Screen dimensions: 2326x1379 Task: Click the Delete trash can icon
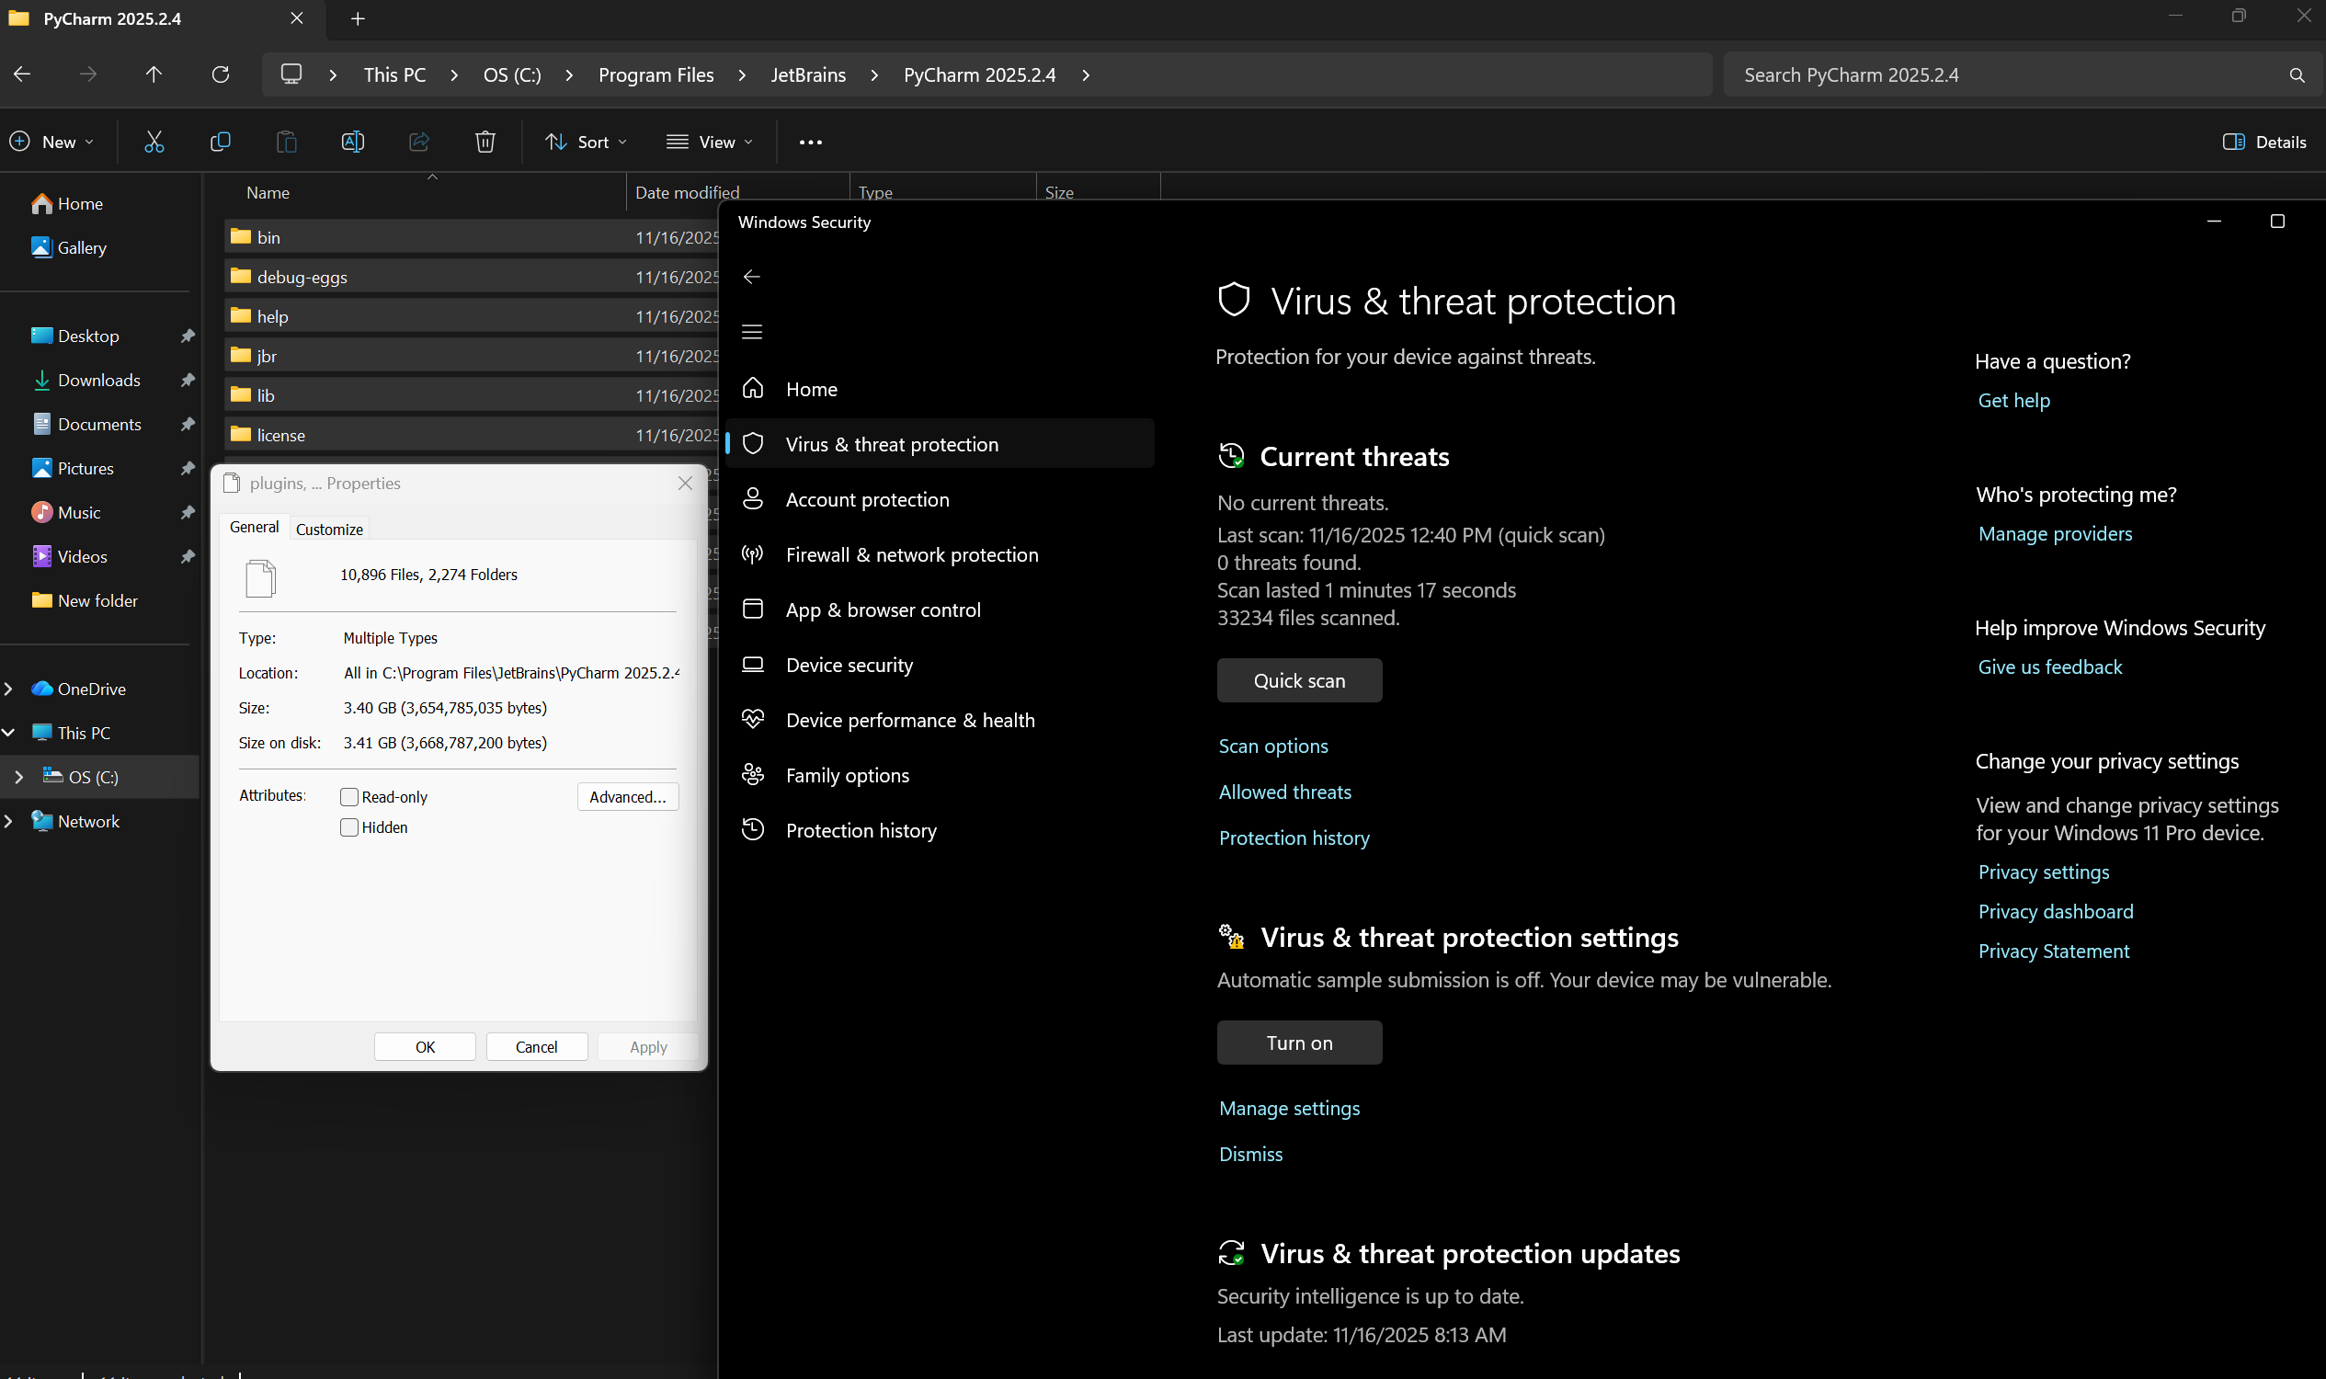(485, 142)
